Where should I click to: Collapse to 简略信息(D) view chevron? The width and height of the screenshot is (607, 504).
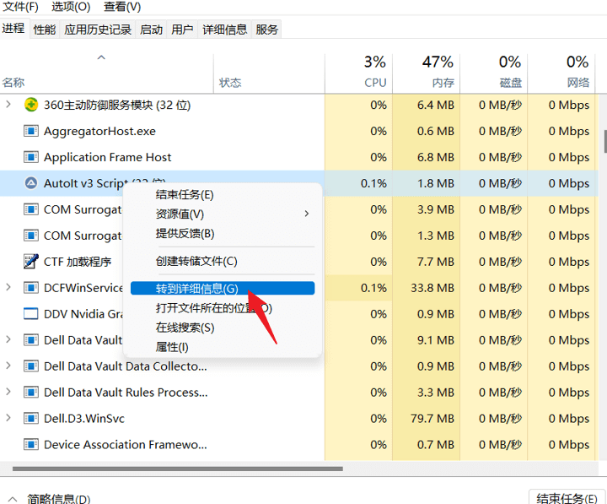tap(13, 499)
